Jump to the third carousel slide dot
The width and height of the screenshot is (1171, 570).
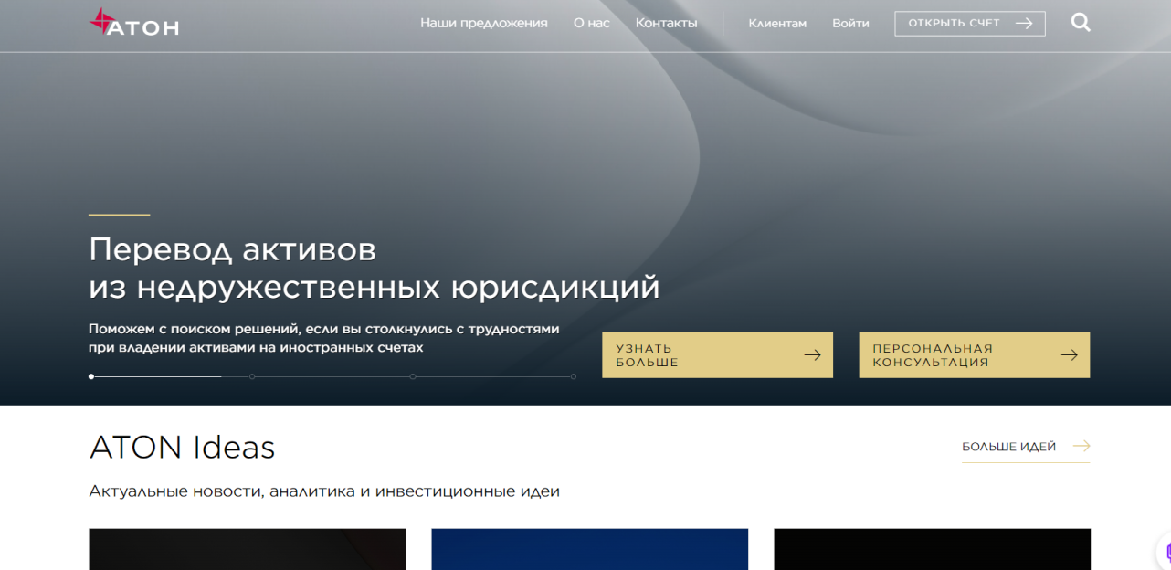click(413, 376)
